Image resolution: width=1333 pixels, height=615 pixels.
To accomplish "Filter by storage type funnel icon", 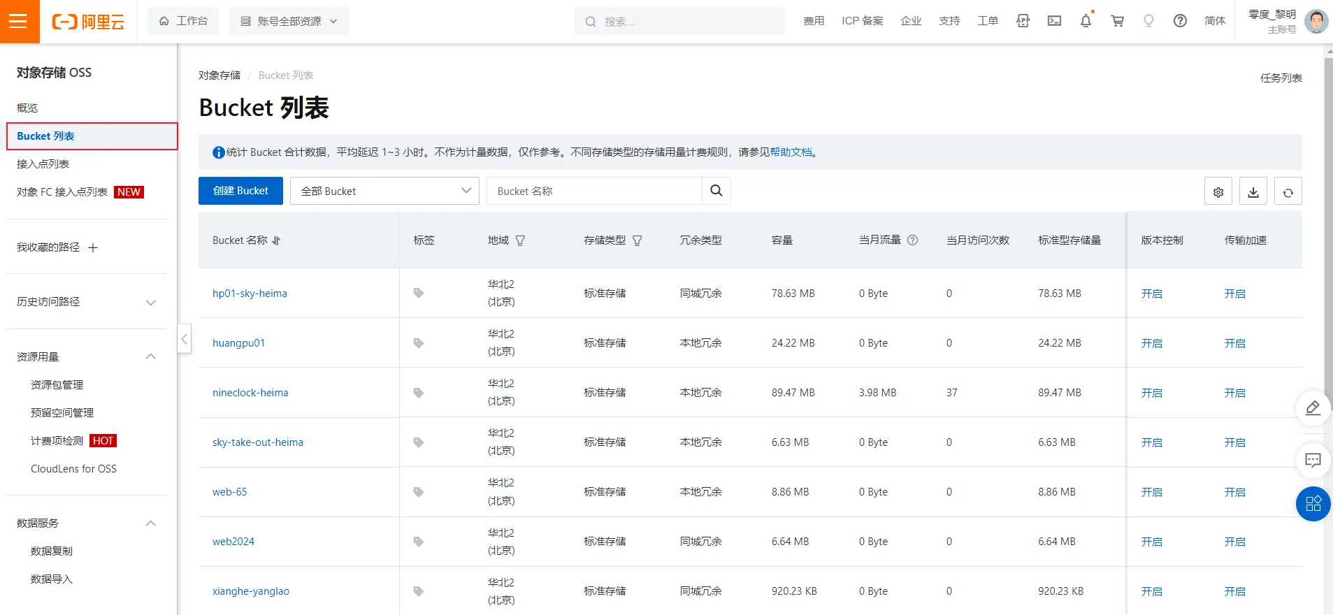I will [x=637, y=240].
